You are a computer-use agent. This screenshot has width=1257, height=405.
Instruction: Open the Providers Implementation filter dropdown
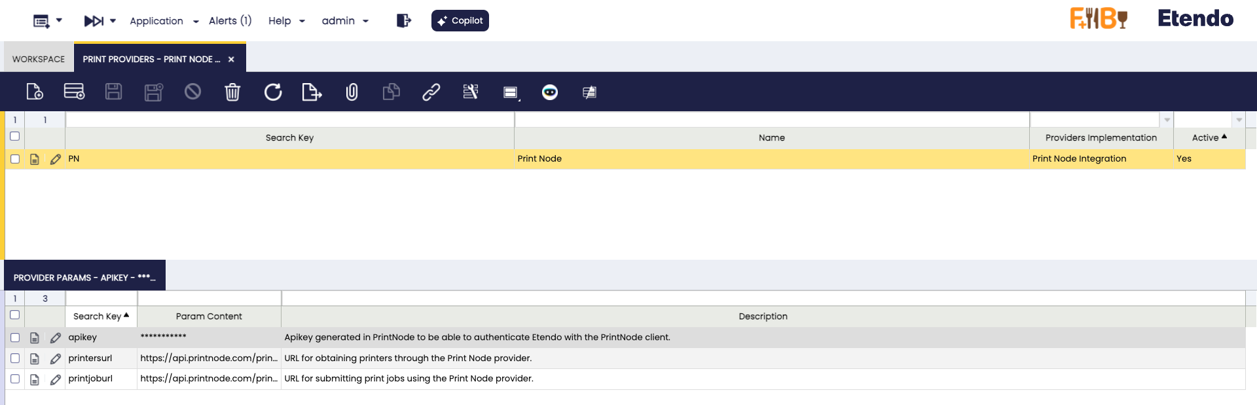(x=1167, y=120)
